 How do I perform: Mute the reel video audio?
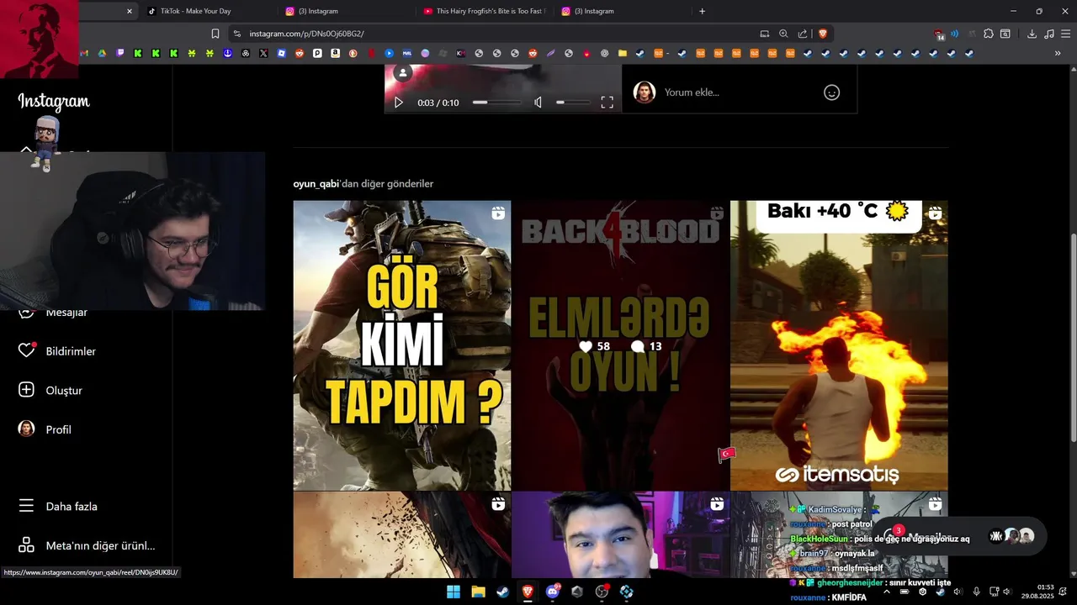pyautogui.click(x=538, y=103)
